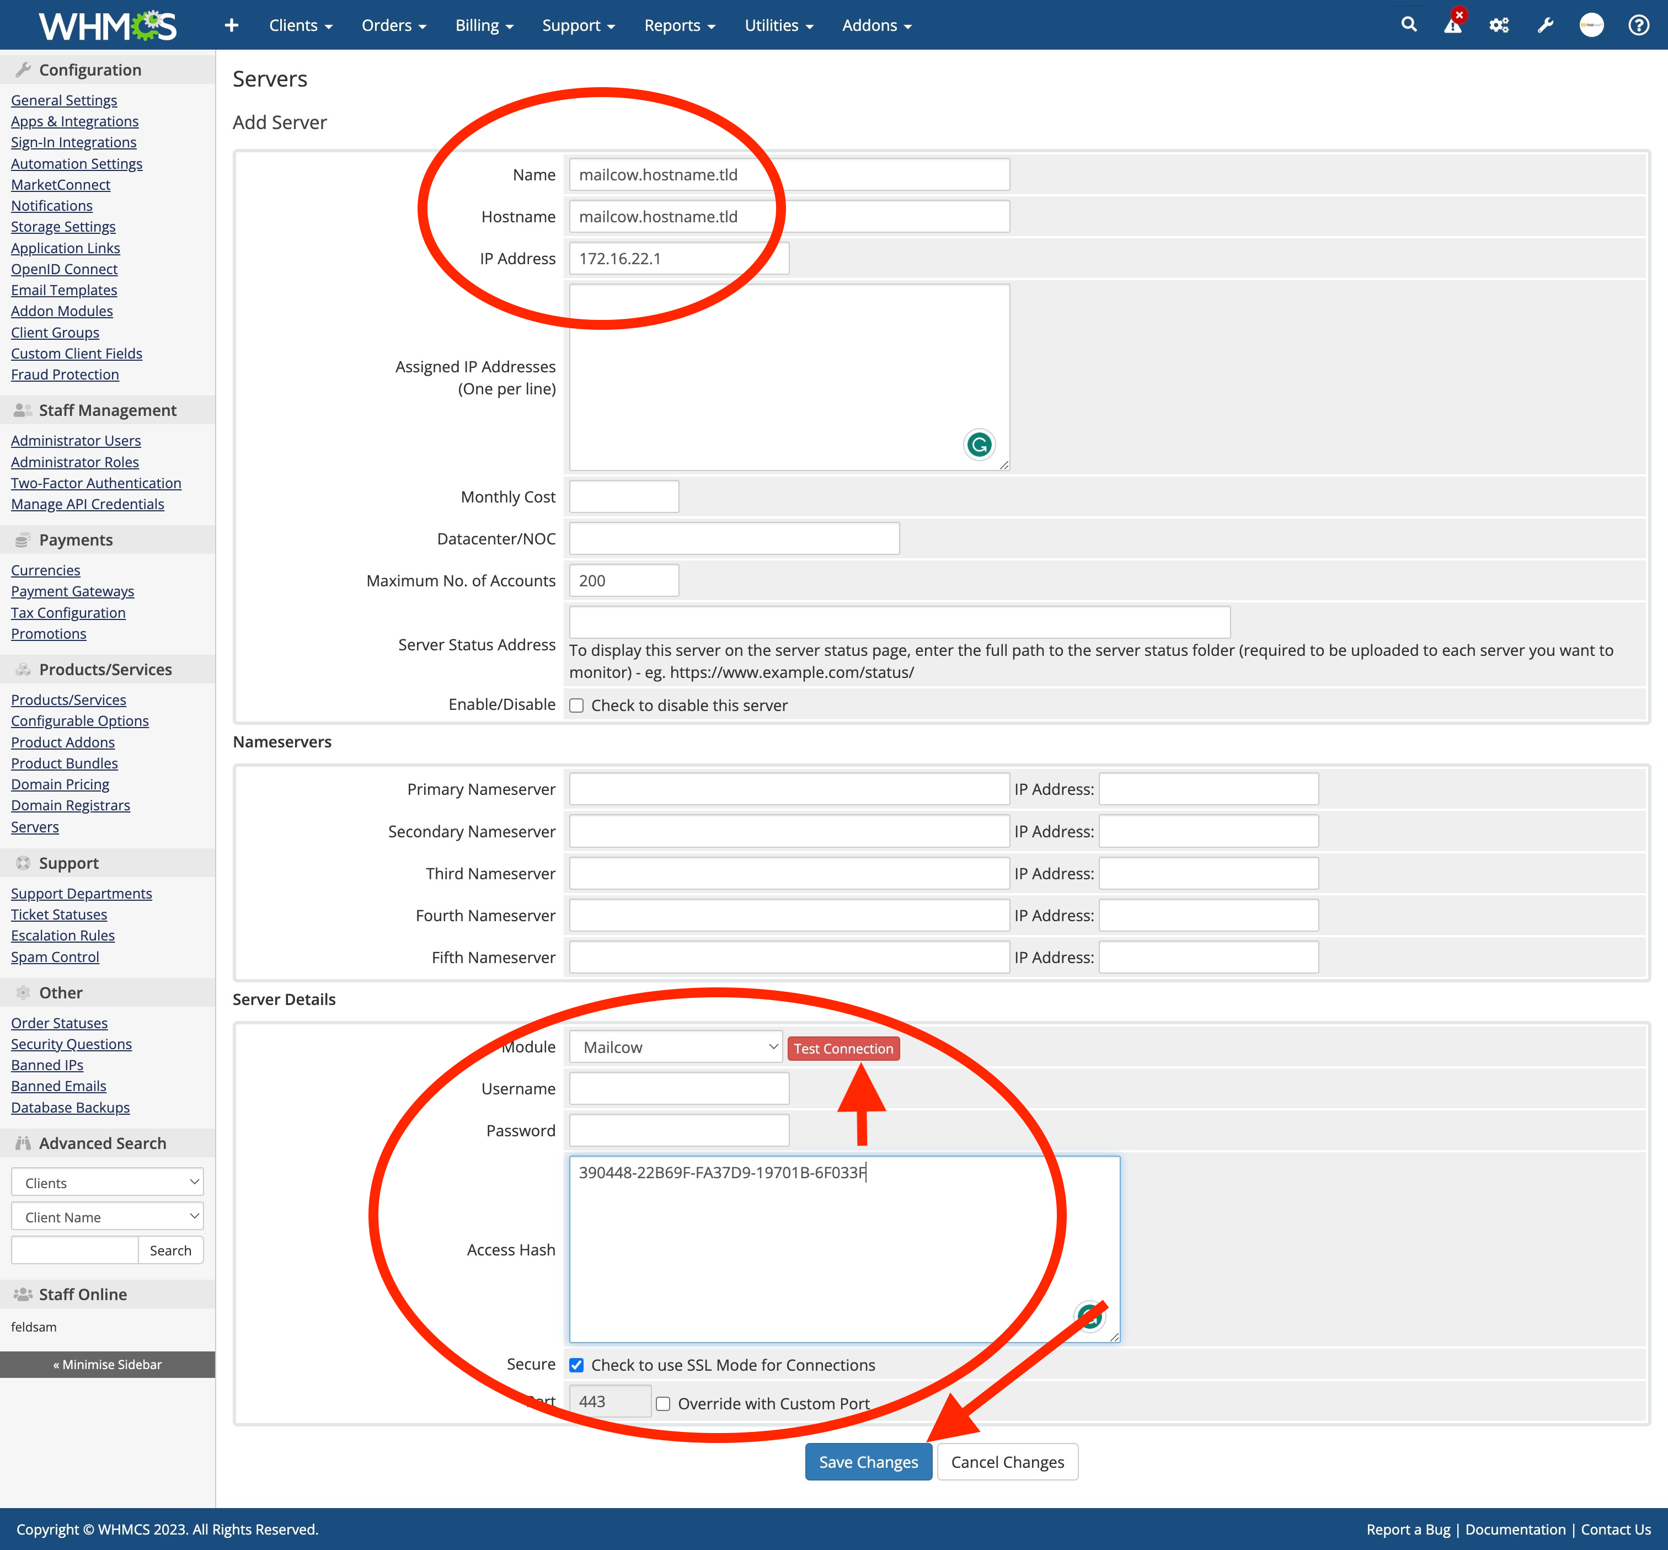Viewport: 1668px width, 1550px height.
Task: Focus the Primary Nameserver field
Action: [789, 789]
